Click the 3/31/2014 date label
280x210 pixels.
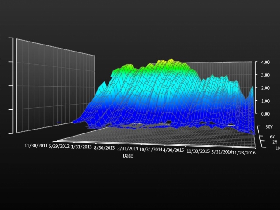(x=128, y=149)
